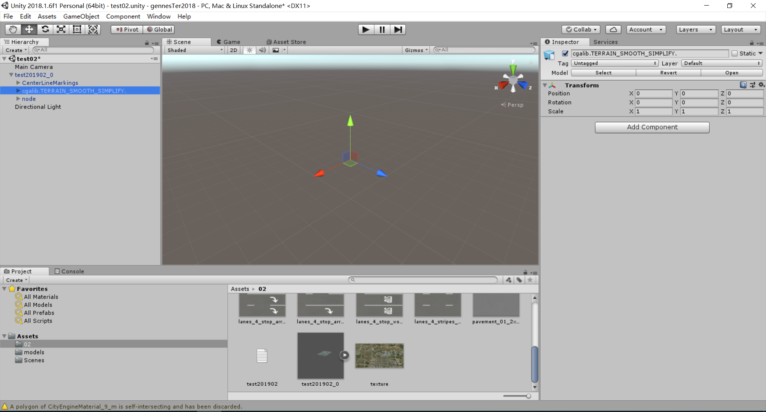Open the Component menu
The height and width of the screenshot is (412, 766).
(123, 16)
